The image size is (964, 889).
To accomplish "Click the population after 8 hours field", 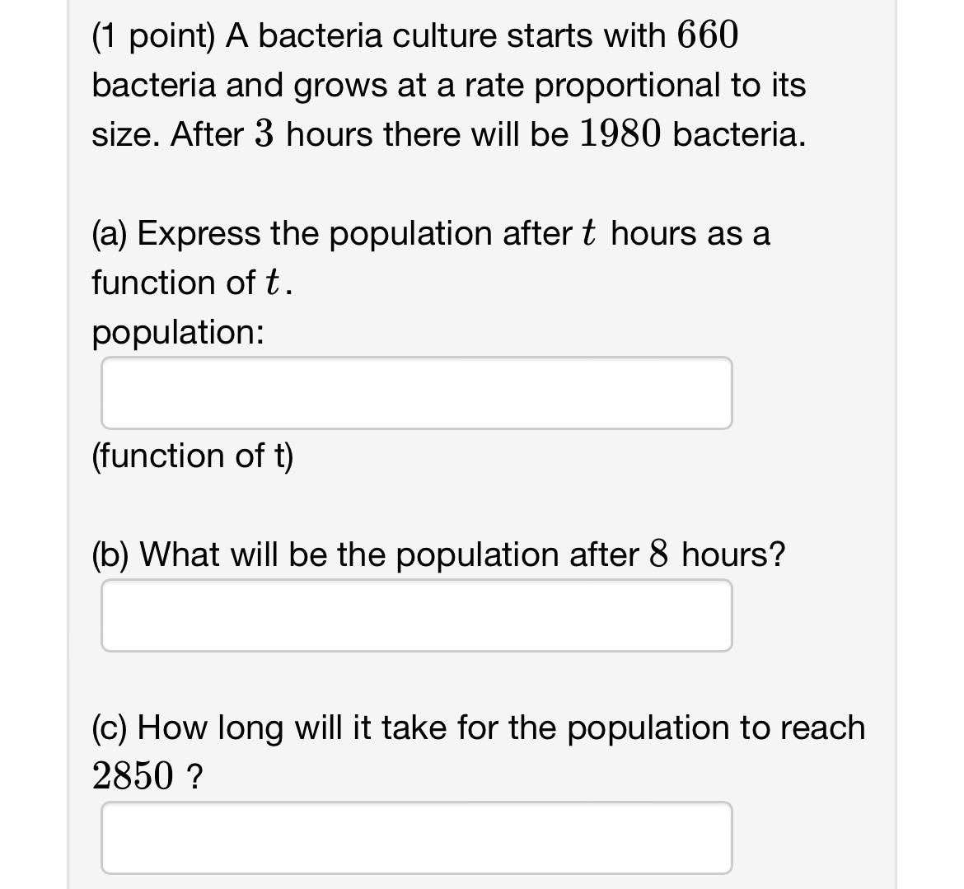I will tap(416, 615).
